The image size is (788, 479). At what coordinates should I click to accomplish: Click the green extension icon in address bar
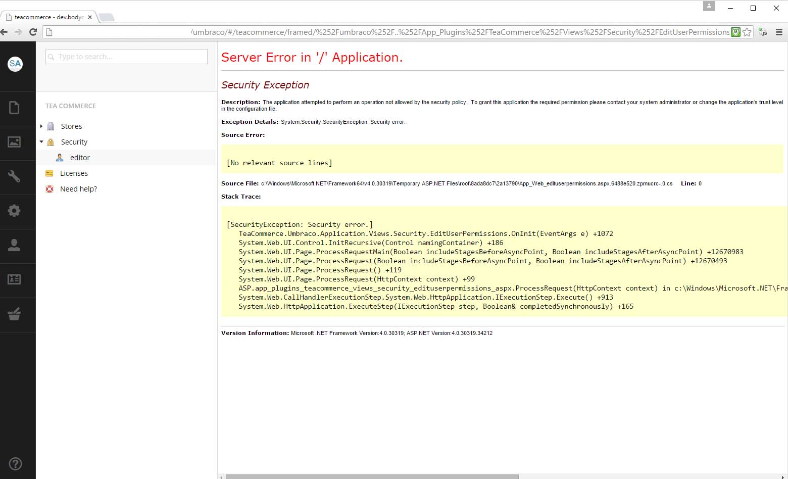(735, 32)
